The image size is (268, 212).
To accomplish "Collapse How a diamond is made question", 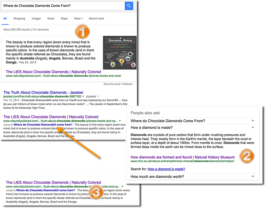I will point(193,127).
